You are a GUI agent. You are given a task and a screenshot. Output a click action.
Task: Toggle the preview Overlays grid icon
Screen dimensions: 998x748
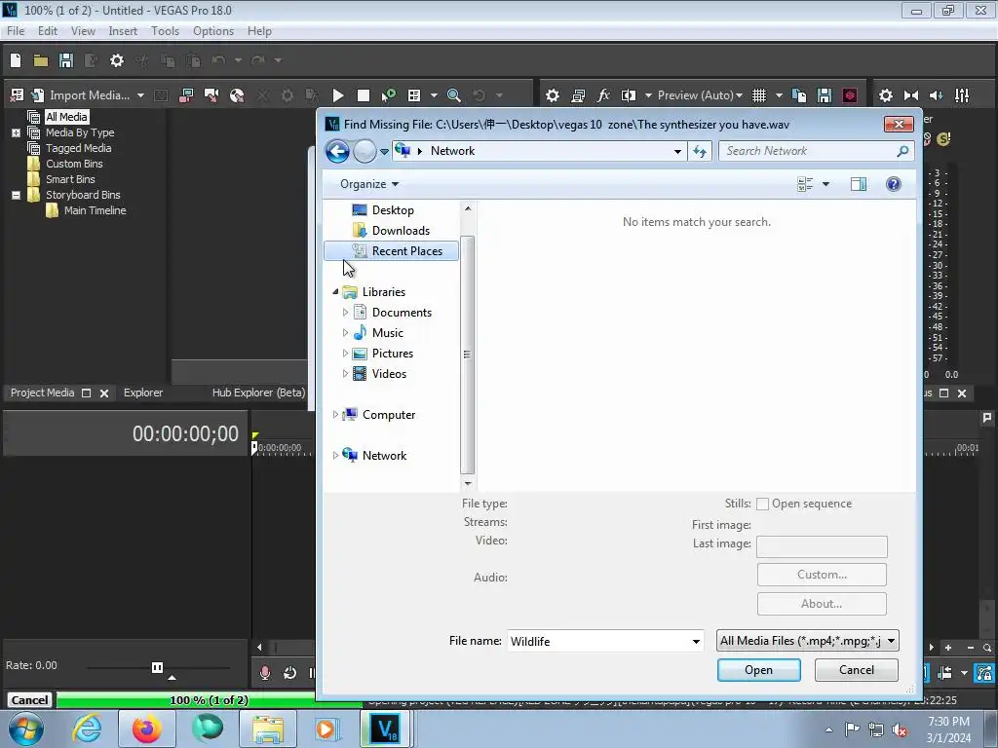[758, 95]
